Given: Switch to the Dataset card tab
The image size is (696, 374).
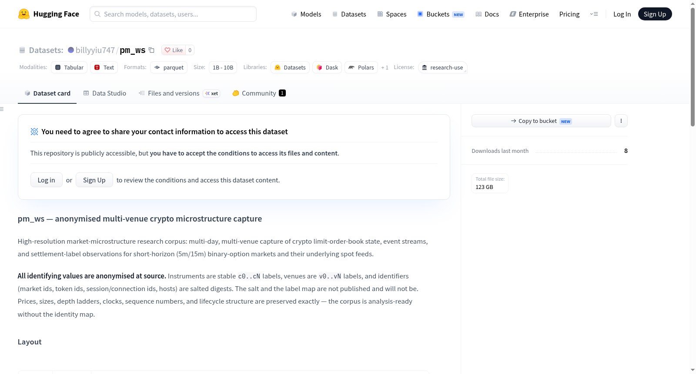Looking at the screenshot, I should [47, 93].
